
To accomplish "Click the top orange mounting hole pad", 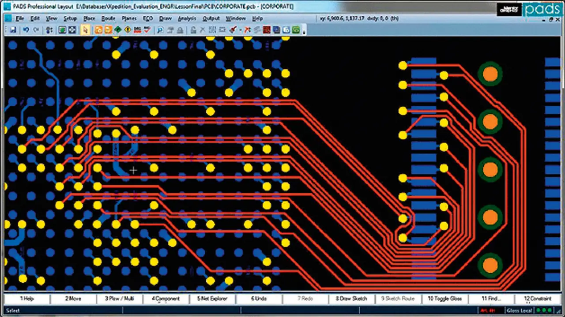I will 490,75.
